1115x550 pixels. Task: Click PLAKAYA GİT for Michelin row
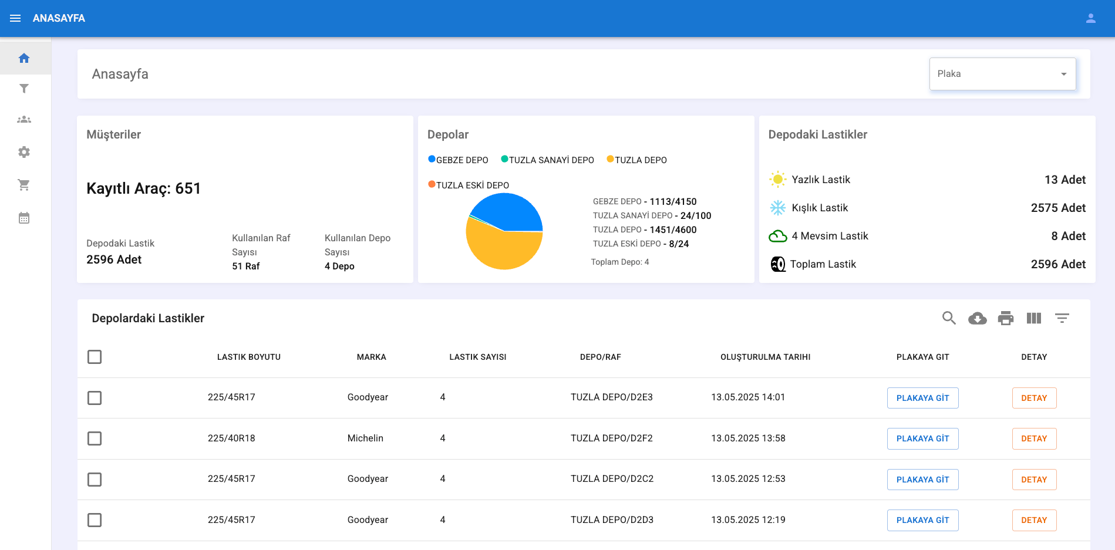pos(923,438)
